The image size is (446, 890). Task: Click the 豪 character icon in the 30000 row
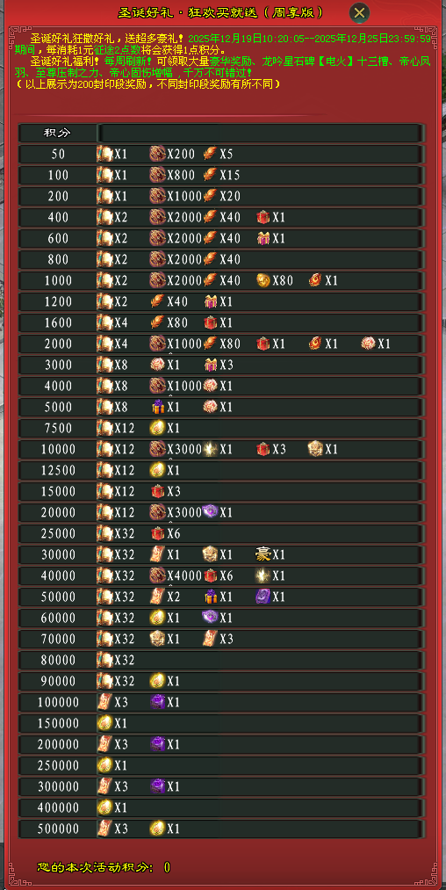[263, 554]
